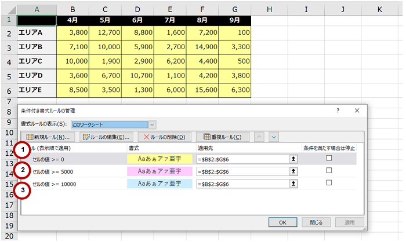Click the pink format preview swatch
Viewport: 406px width, 242px height.
(159, 171)
